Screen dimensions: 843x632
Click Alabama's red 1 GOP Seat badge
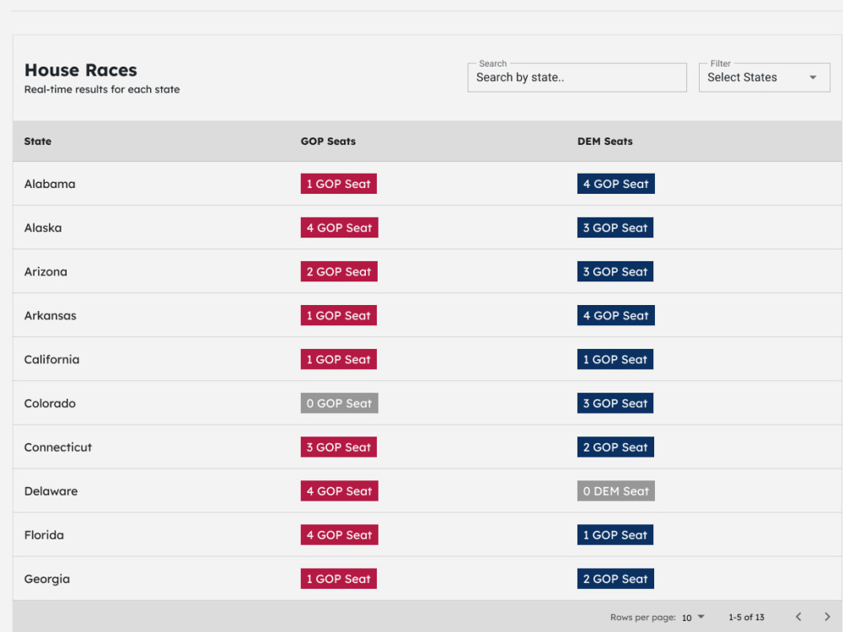(339, 184)
